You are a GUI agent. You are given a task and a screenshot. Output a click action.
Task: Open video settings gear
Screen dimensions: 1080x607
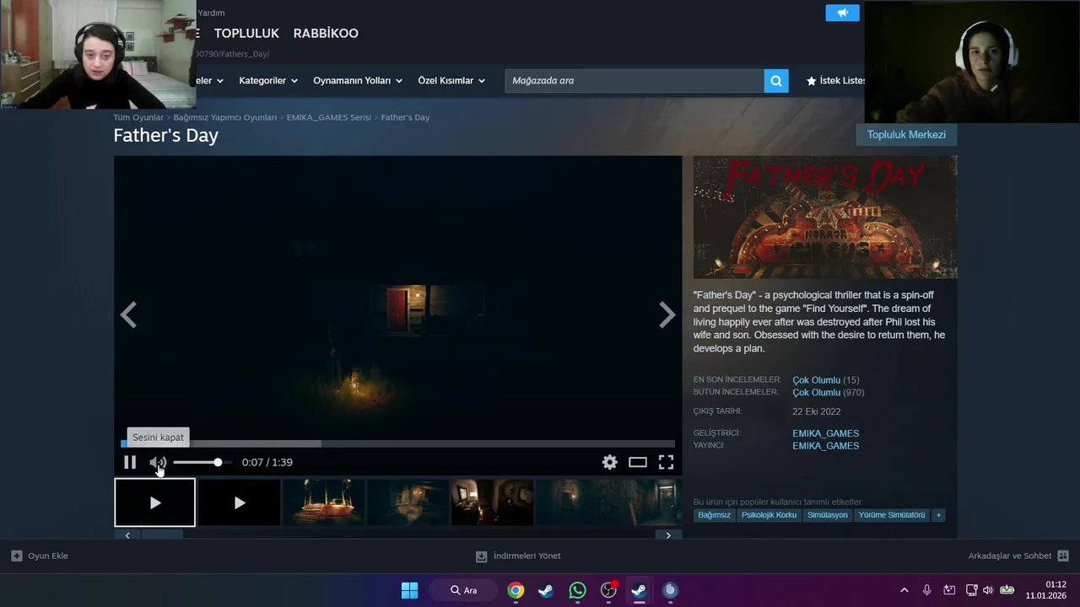click(610, 462)
